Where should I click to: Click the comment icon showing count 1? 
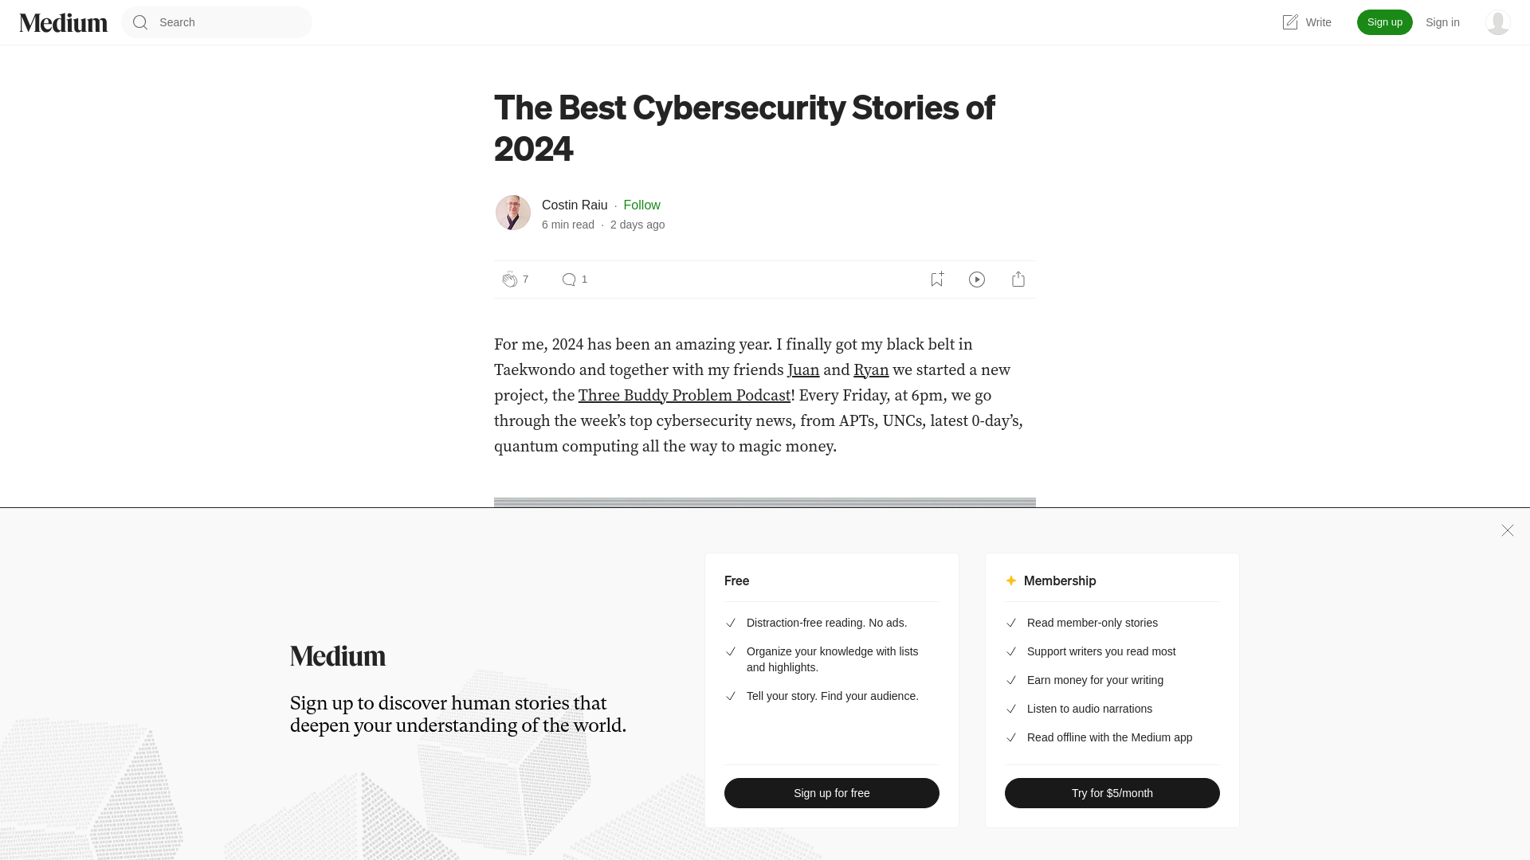click(x=568, y=279)
